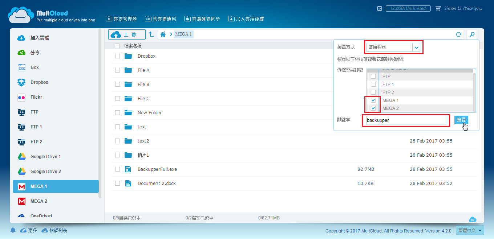494x239 pixels.
Task: Click notification bell icon at bottom
Action: point(13,230)
